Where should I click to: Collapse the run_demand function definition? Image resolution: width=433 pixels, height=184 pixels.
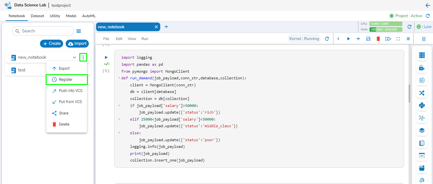coord(118,78)
